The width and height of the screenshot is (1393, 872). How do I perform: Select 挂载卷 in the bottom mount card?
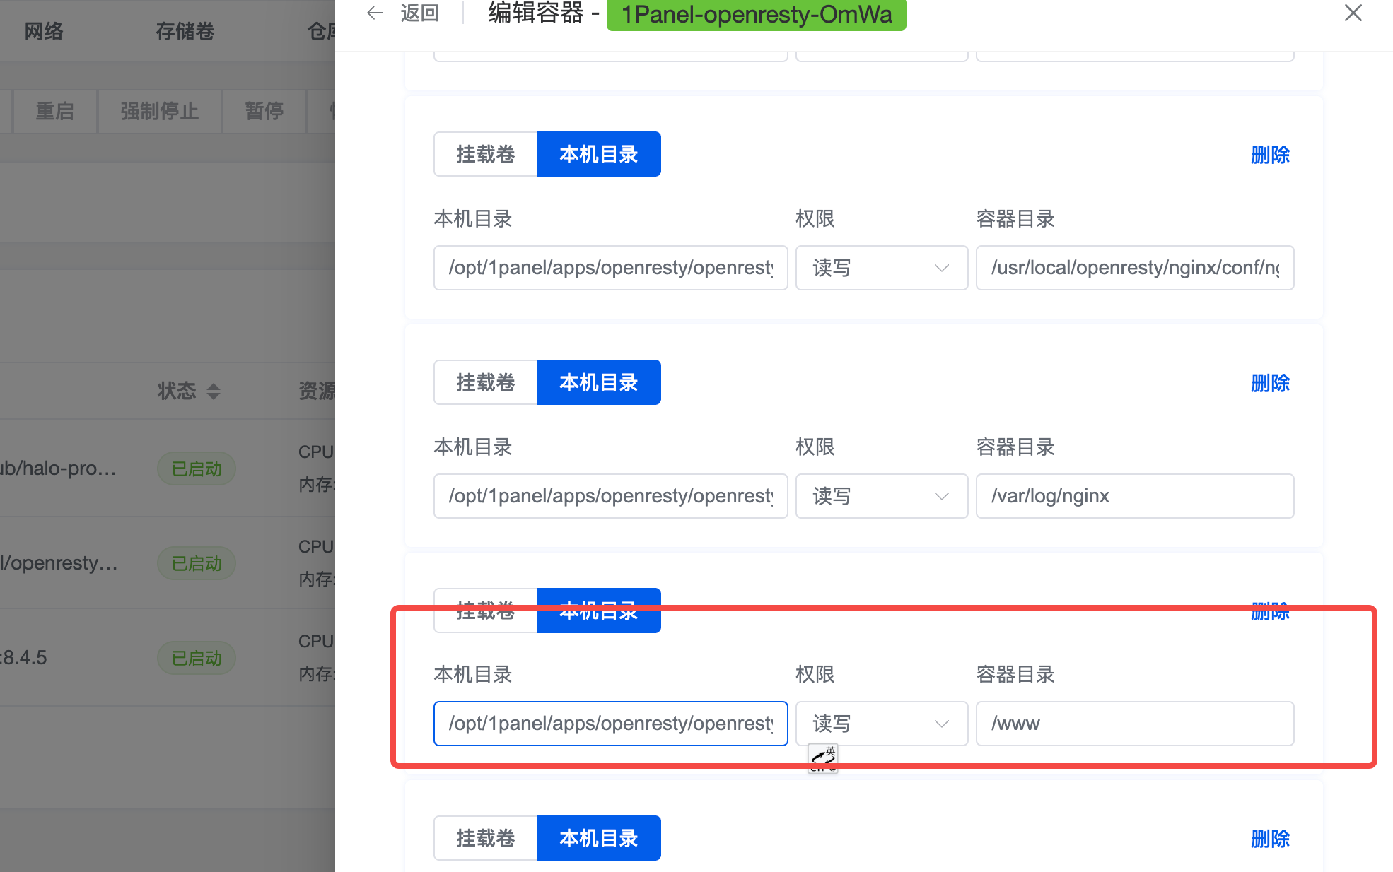[x=485, y=838]
